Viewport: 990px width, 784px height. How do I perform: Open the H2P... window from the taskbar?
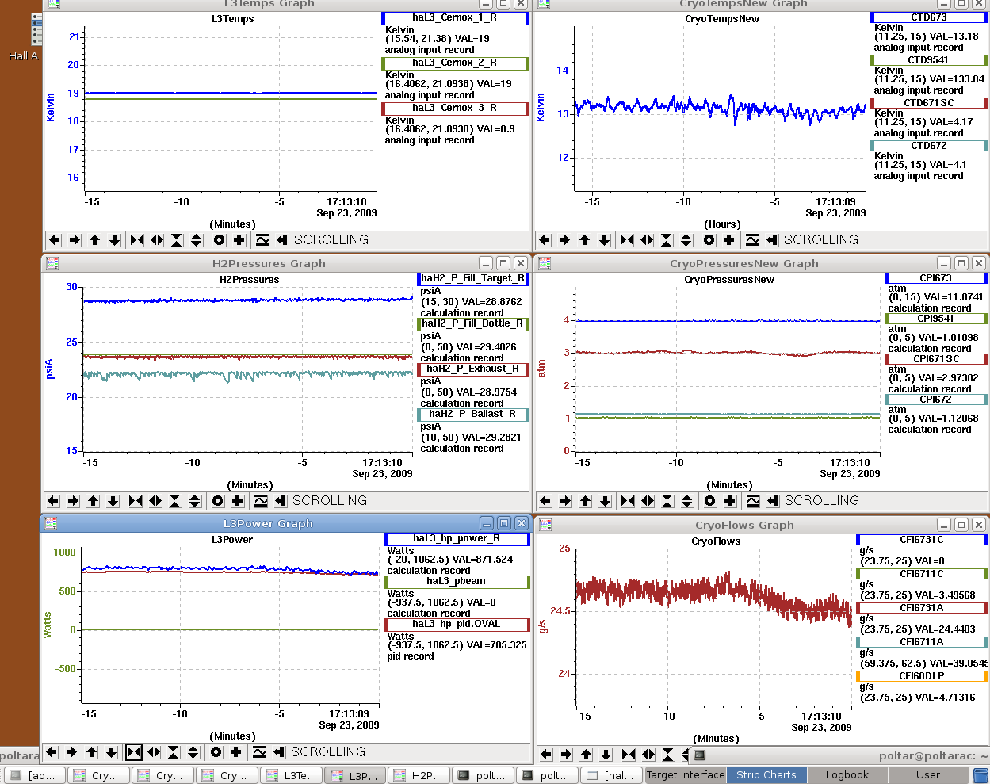(420, 775)
